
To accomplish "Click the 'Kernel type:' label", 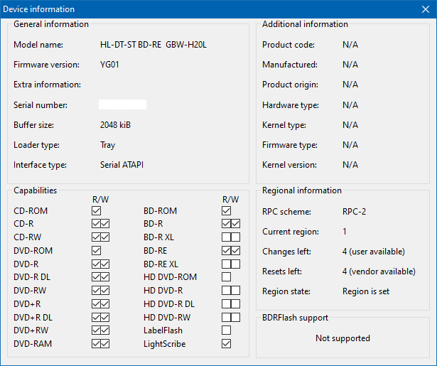I will (x=284, y=125).
